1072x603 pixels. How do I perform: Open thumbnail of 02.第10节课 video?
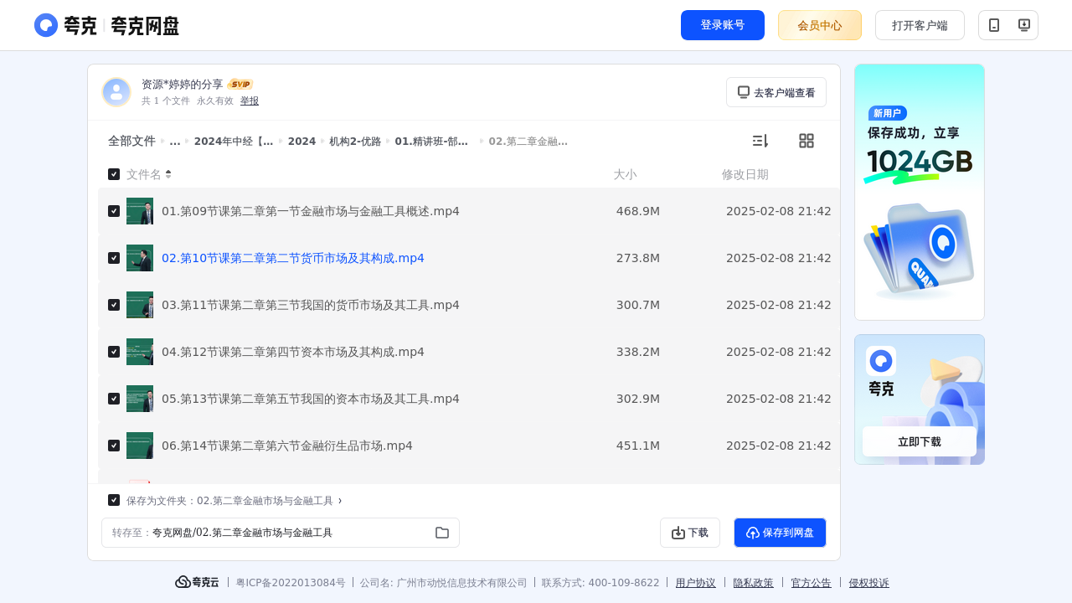click(140, 258)
